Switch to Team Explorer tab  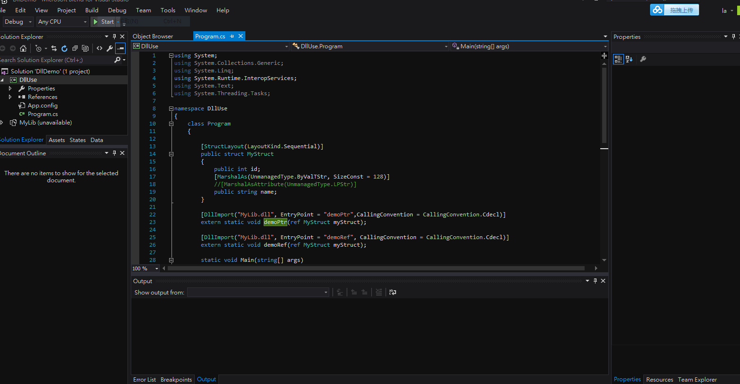click(x=697, y=380)
